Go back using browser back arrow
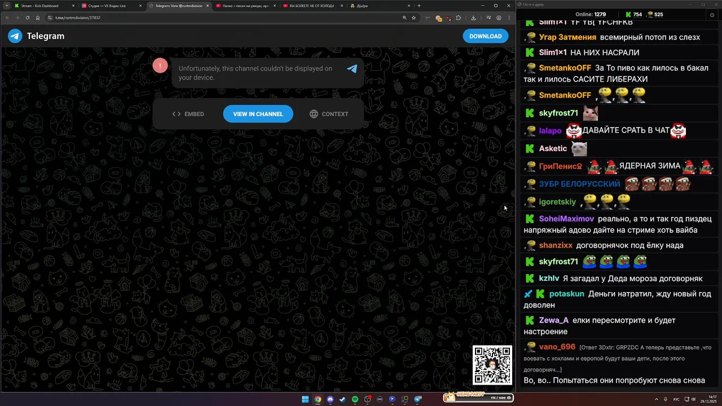Viewport: 722px width, 406px height. click(x=7, y=17)
